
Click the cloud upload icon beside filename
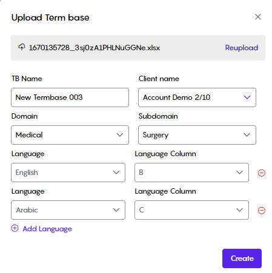[x=22, y=47]
